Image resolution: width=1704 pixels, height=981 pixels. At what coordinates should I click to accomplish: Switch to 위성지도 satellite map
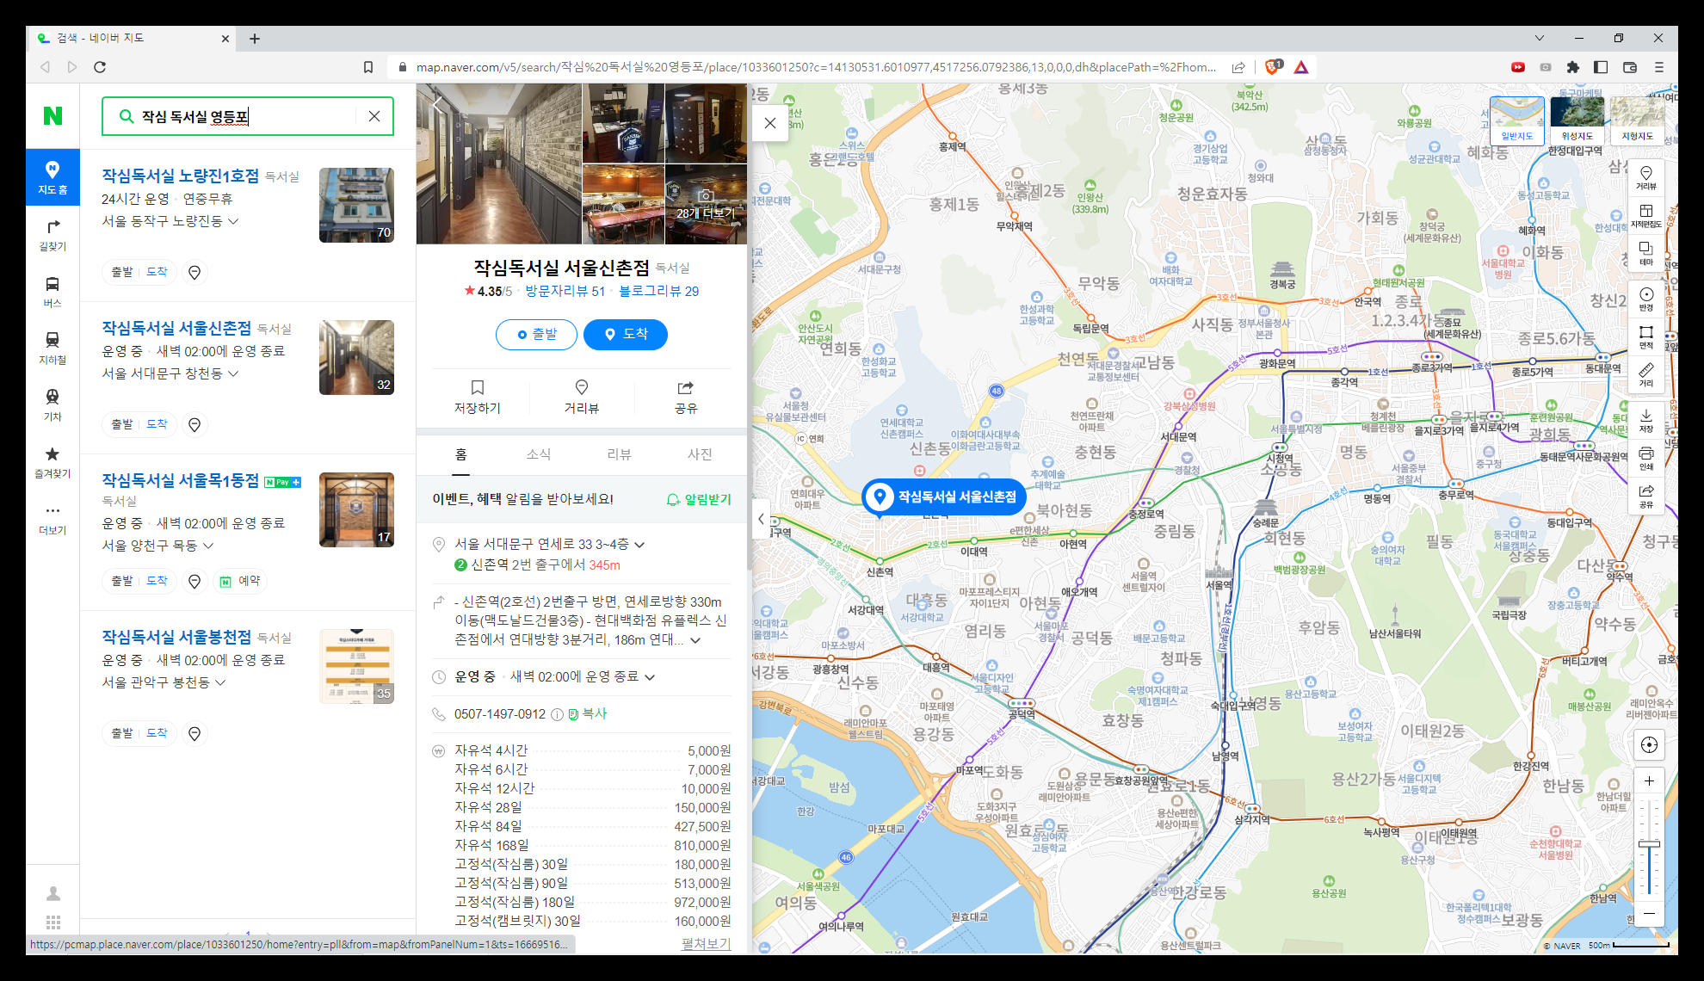click(x=1577, y=120)
